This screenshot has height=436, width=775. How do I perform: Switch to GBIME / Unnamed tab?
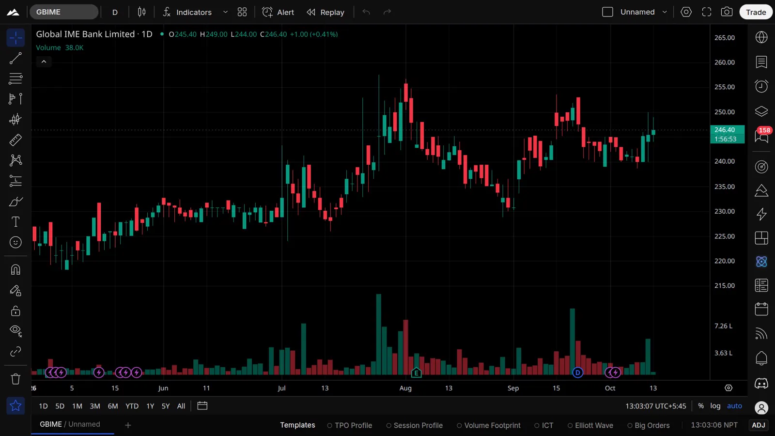point(73,424)
